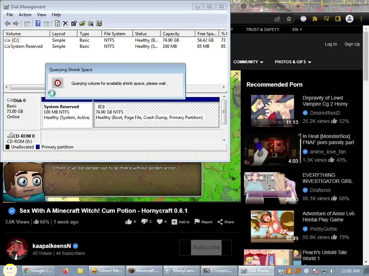369x276 pixels.
Task: Select the (C:) volume row in list
Action: (115, 40)
